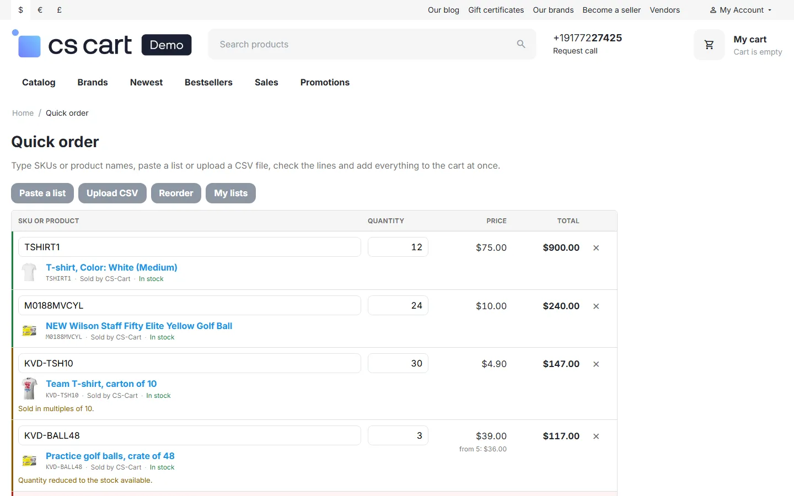Screen dimensions: 794x496
Task: Open the white T-shirt thumbnail
Action: [x=29, y=272]
